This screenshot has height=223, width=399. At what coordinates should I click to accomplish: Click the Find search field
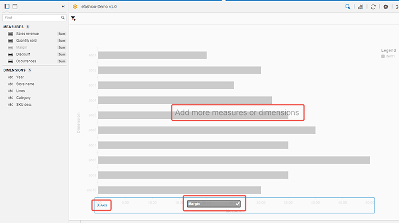(35, 18)
